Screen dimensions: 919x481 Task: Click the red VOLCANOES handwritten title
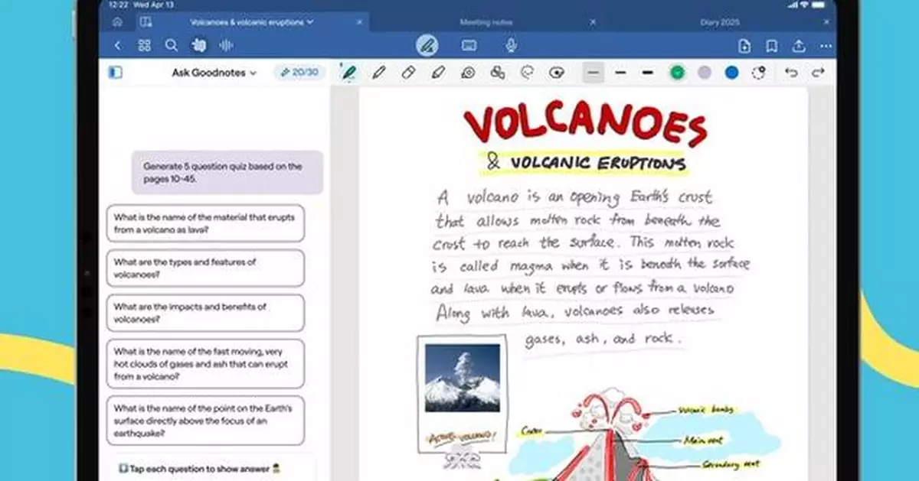pos(584,125)
